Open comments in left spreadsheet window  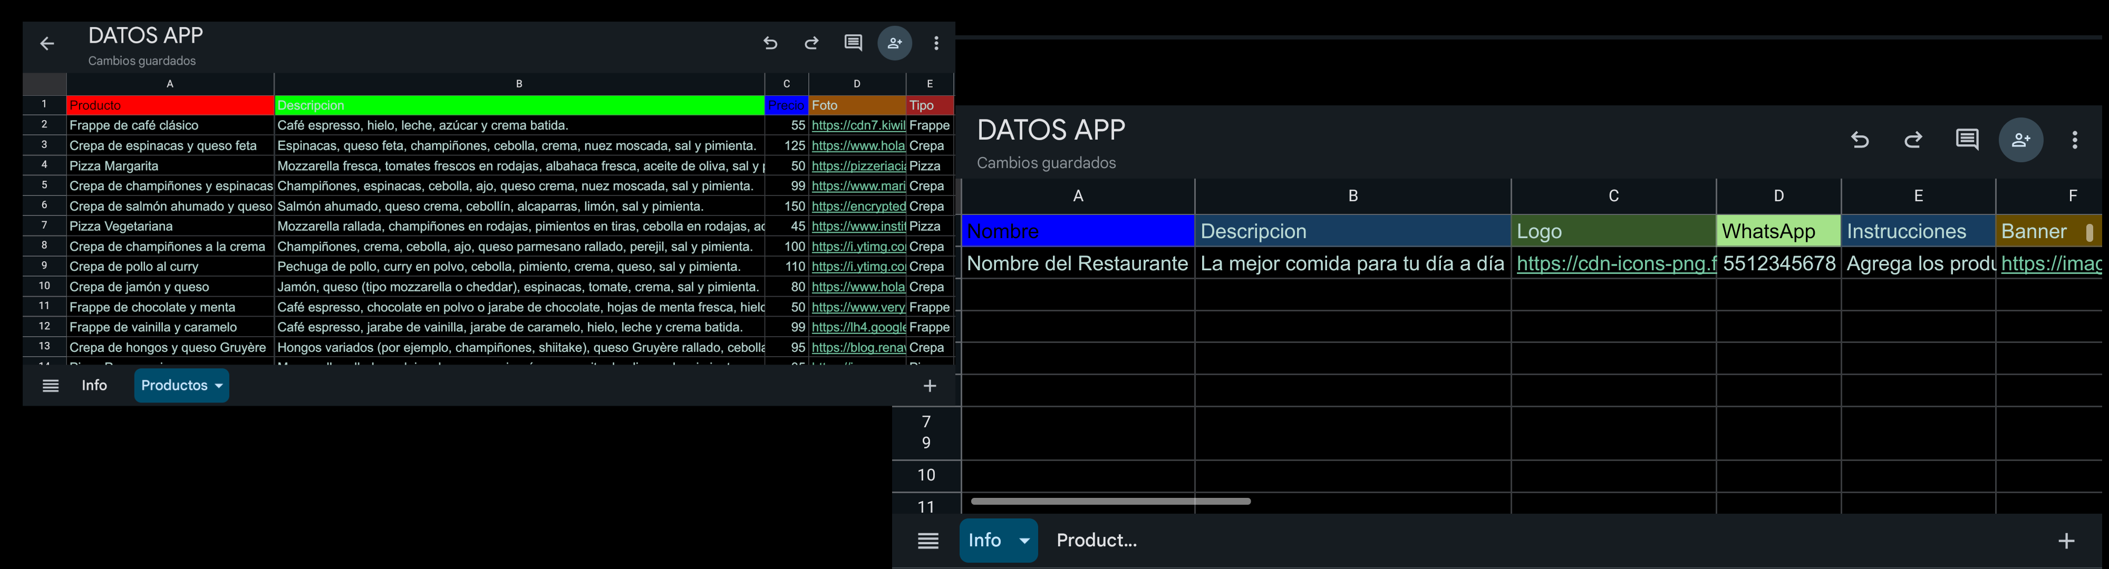[853, 43]
